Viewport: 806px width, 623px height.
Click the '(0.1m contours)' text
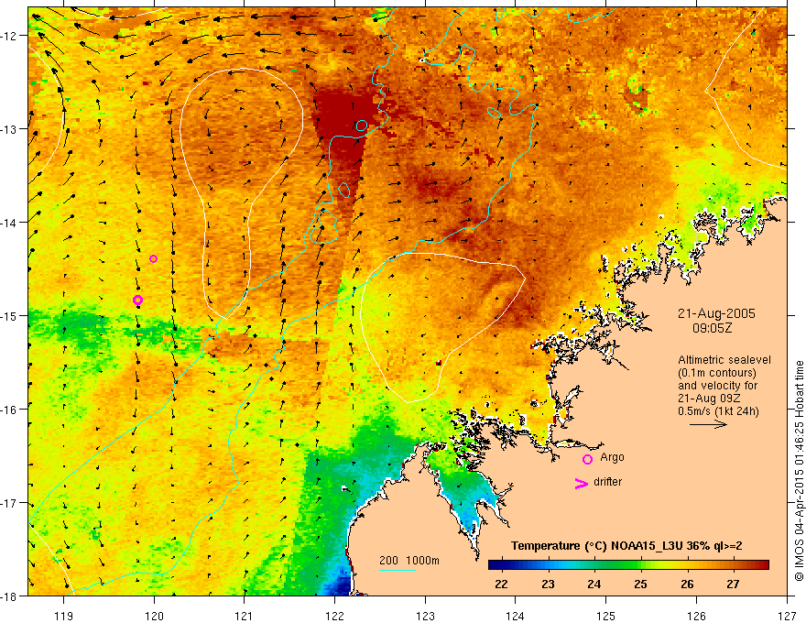click(717, 373)
